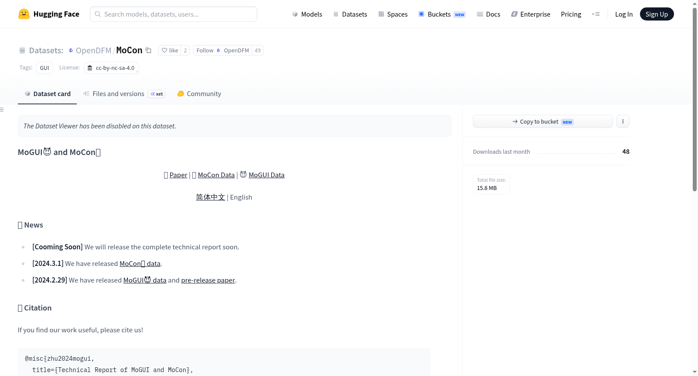Open the cc-by-nc-sa-4.0 license tag
The width and height of the screenshot is (698, 376).
click(x=111, y=68)
